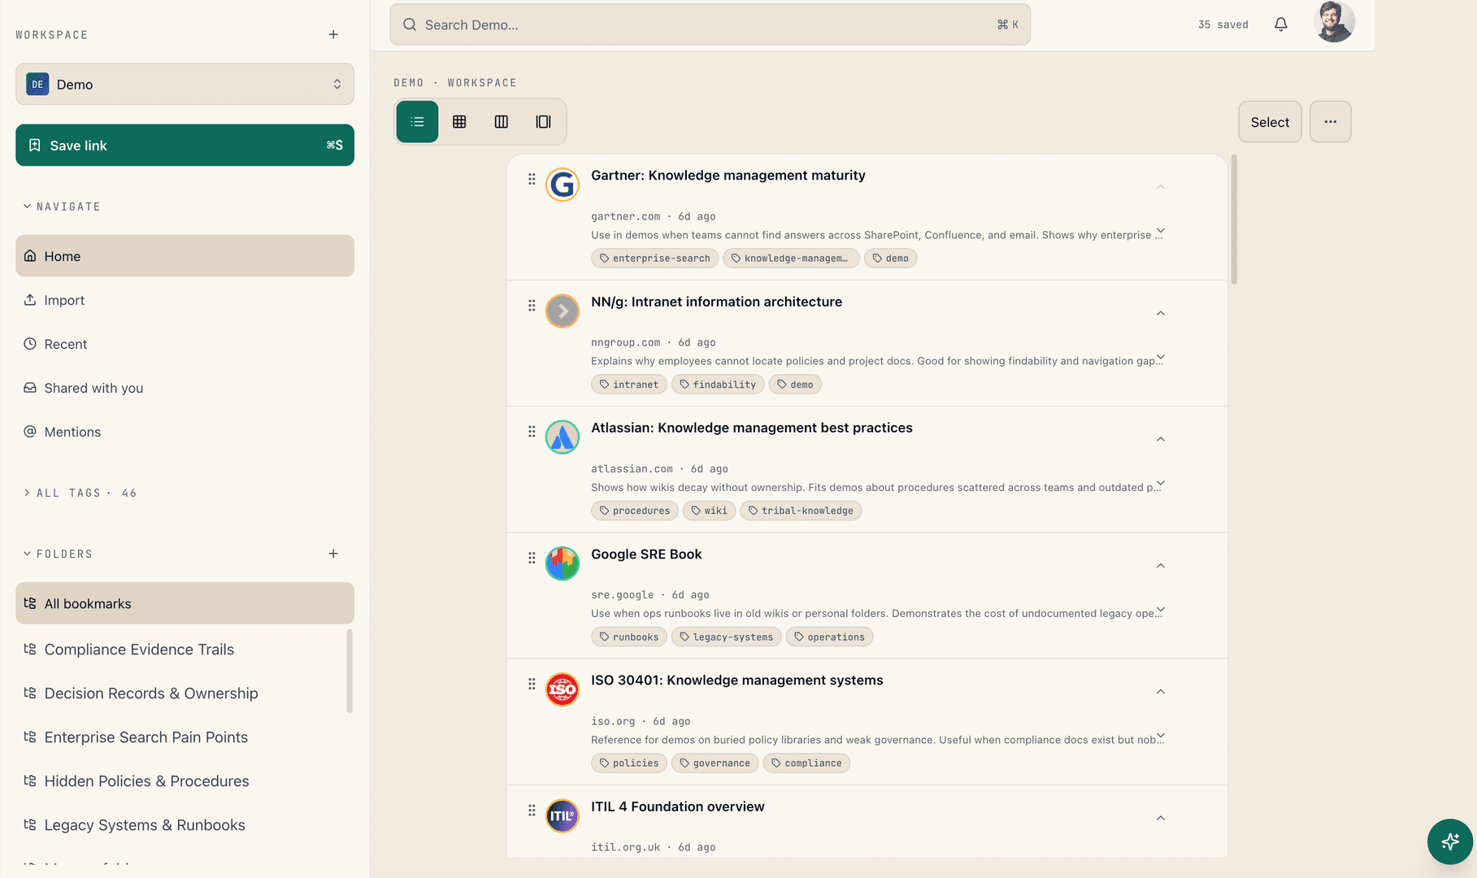
Task: Open the user profile avatar
Action: 1334,22
